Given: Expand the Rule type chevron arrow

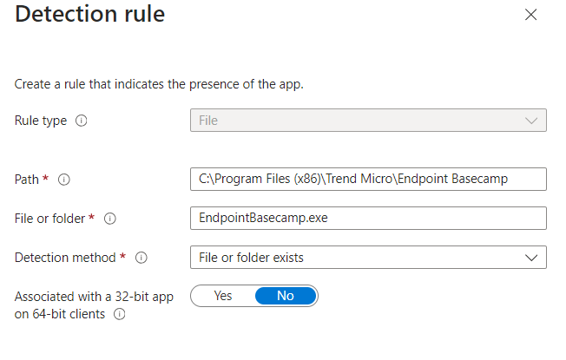Looking at the screenshot, I should (531, 121).
